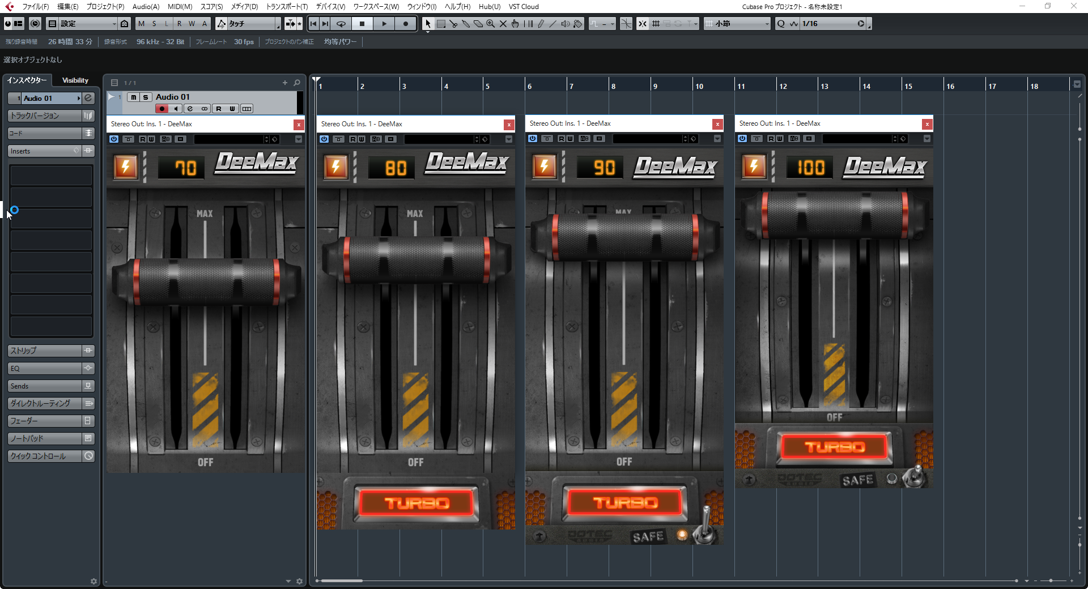Bypass the DeeMax 70 plugin power button
Viewport: 1088px width, 589px height.
click(x=114, y=139)
